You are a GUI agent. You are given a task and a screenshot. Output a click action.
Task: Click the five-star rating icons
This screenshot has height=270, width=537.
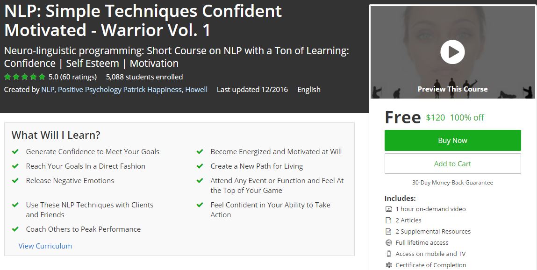click(25, 77)
